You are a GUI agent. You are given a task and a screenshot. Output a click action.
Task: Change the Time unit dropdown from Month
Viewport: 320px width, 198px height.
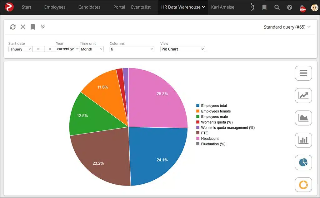(x=92, y=49)
